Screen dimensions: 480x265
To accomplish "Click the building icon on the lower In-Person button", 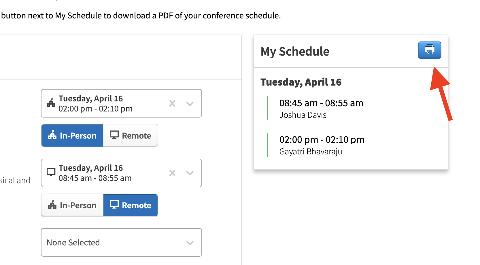I will (52, 205).
